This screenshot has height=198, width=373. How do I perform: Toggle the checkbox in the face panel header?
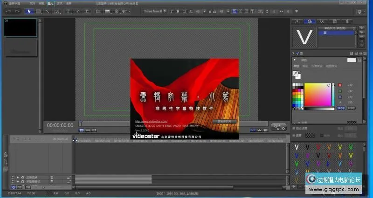tap(297, 54)
